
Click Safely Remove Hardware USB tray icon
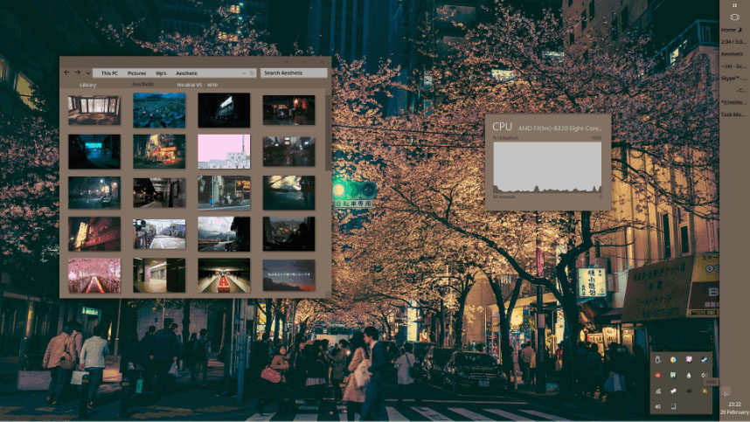pos(658,359)
